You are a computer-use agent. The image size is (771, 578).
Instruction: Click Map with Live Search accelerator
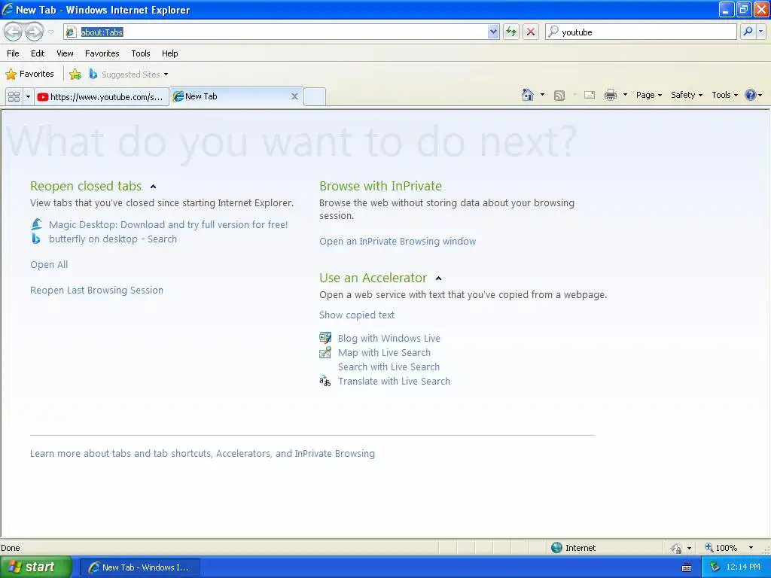coord(384,352)
